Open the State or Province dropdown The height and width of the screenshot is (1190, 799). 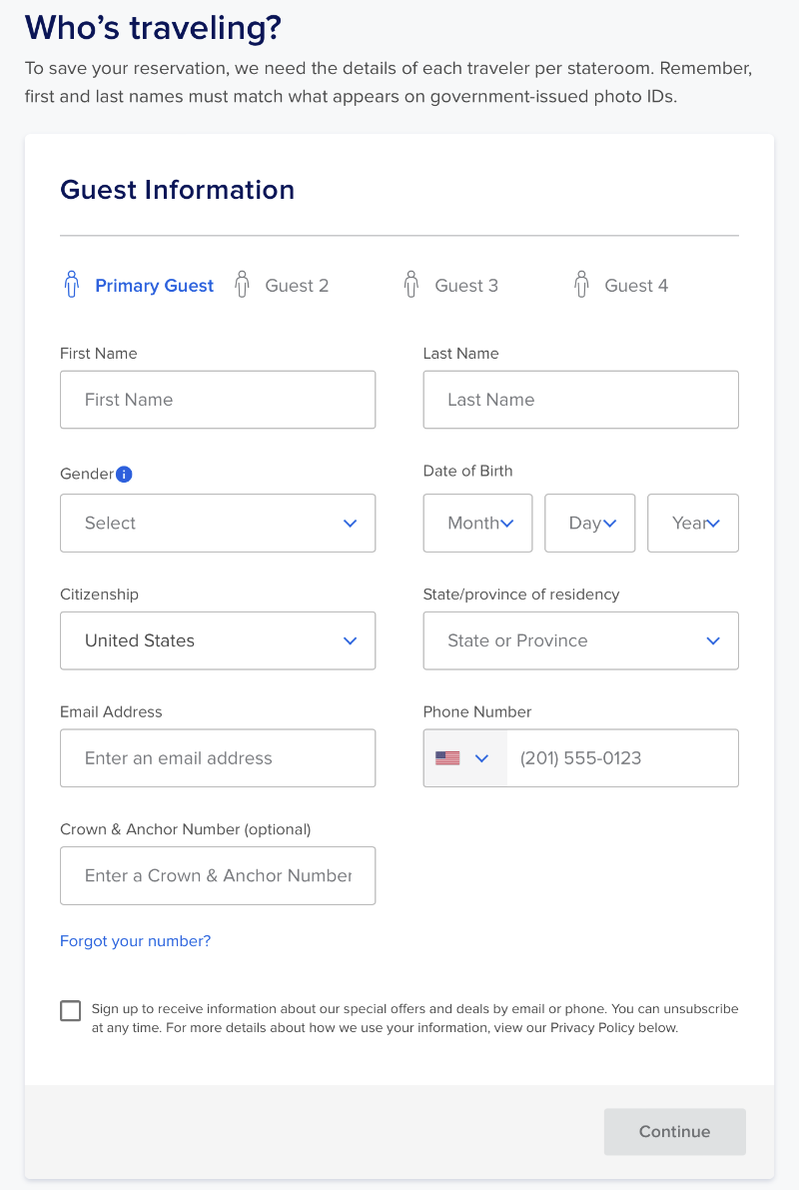tap(580, 640)
